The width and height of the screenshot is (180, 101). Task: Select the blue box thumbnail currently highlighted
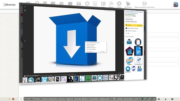76,79
